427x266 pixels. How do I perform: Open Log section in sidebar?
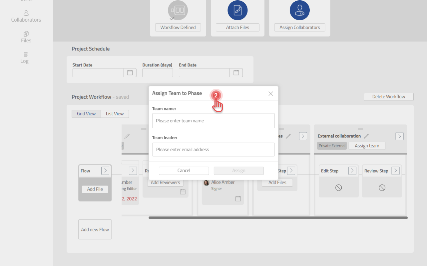(25, 58)
